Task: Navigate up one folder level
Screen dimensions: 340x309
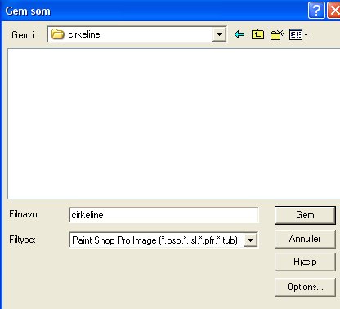Action: click(x=257, y=34)
